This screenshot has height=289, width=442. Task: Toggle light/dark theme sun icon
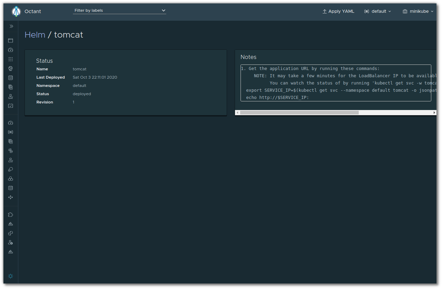tap(11, 276)
